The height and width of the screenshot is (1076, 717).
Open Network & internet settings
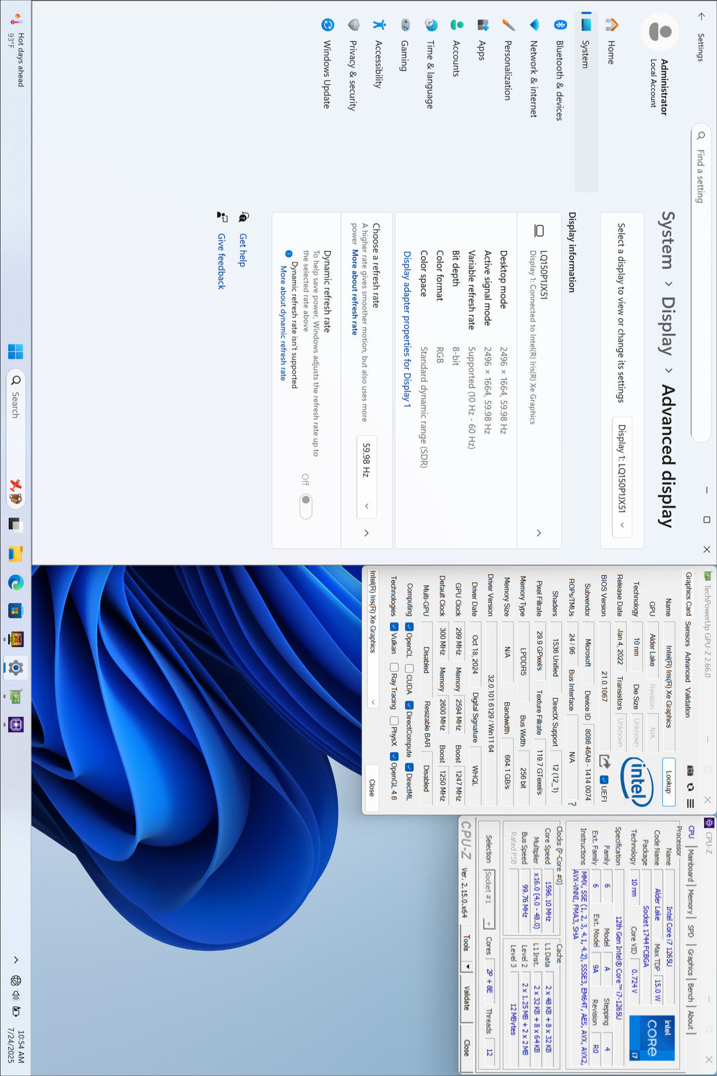pos(533,67)
